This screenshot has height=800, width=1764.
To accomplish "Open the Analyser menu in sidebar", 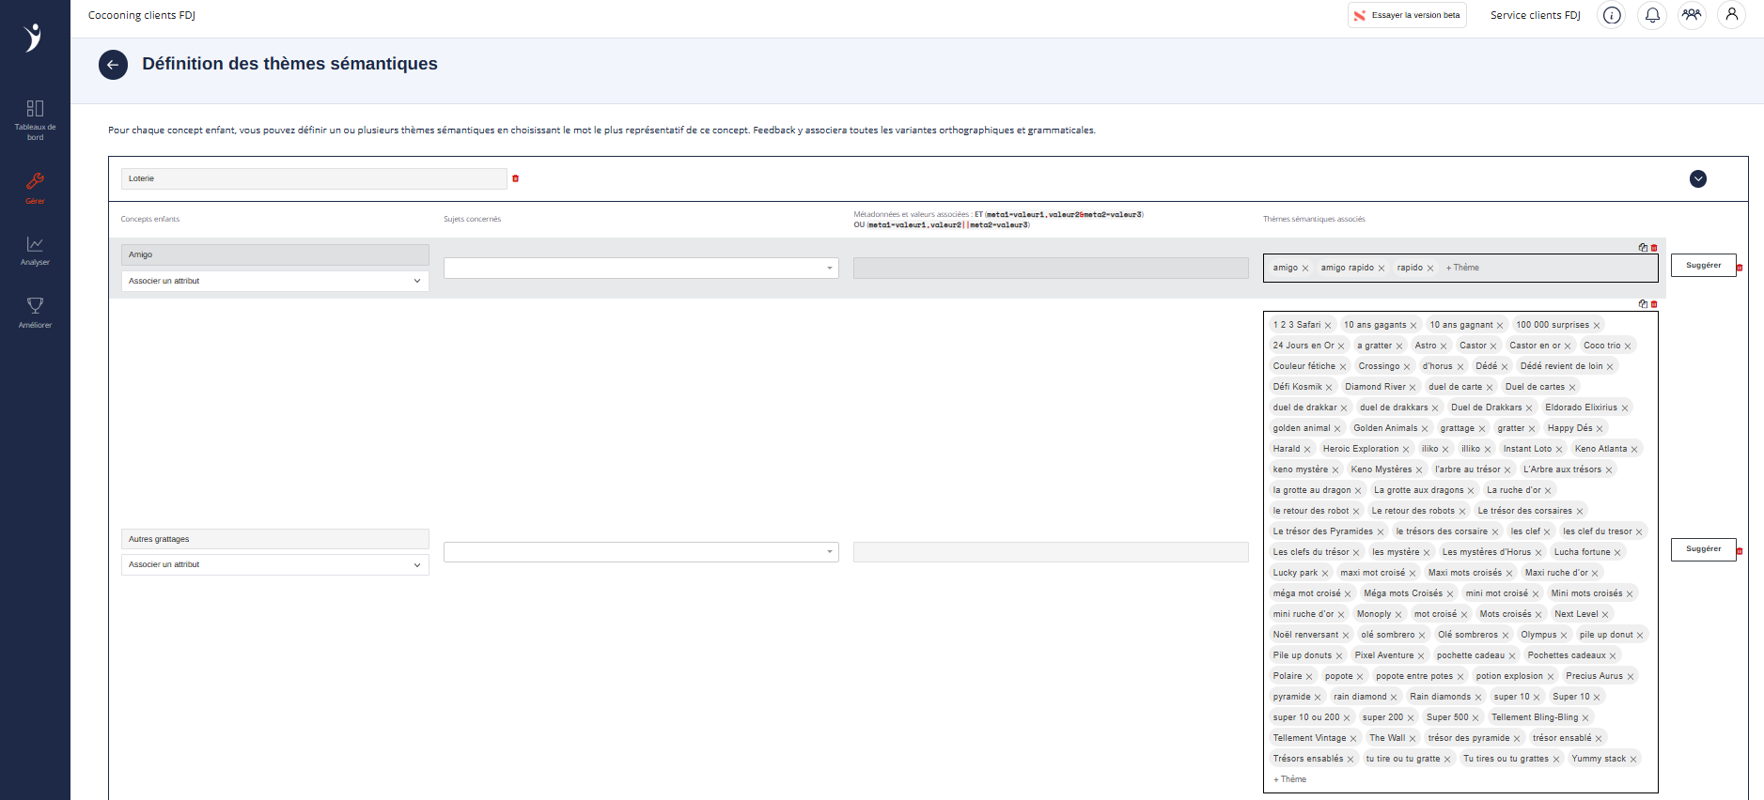I will click(35, 251).
